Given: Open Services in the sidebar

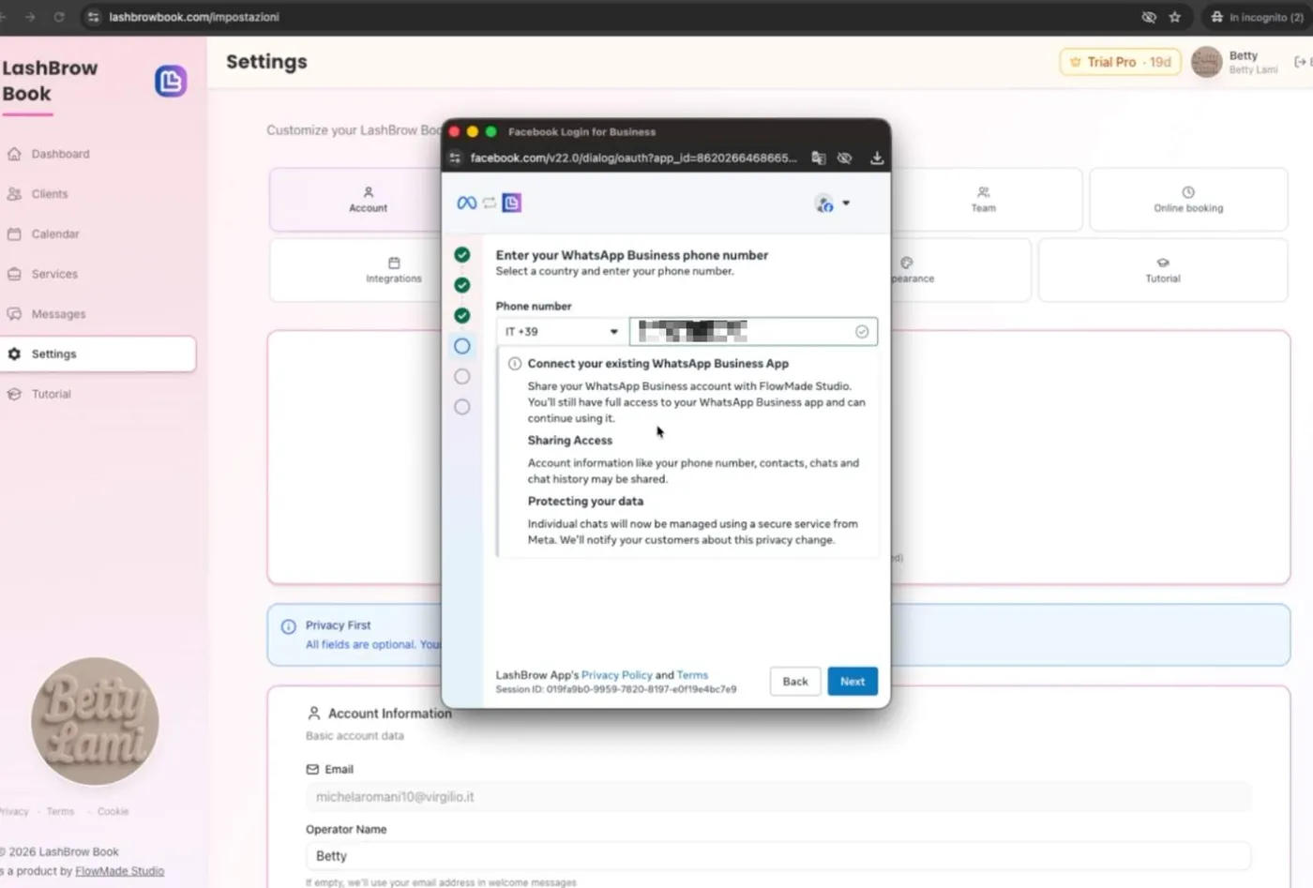Looking at the screenshot, I should pyautogui.click(x=54, y=274).
